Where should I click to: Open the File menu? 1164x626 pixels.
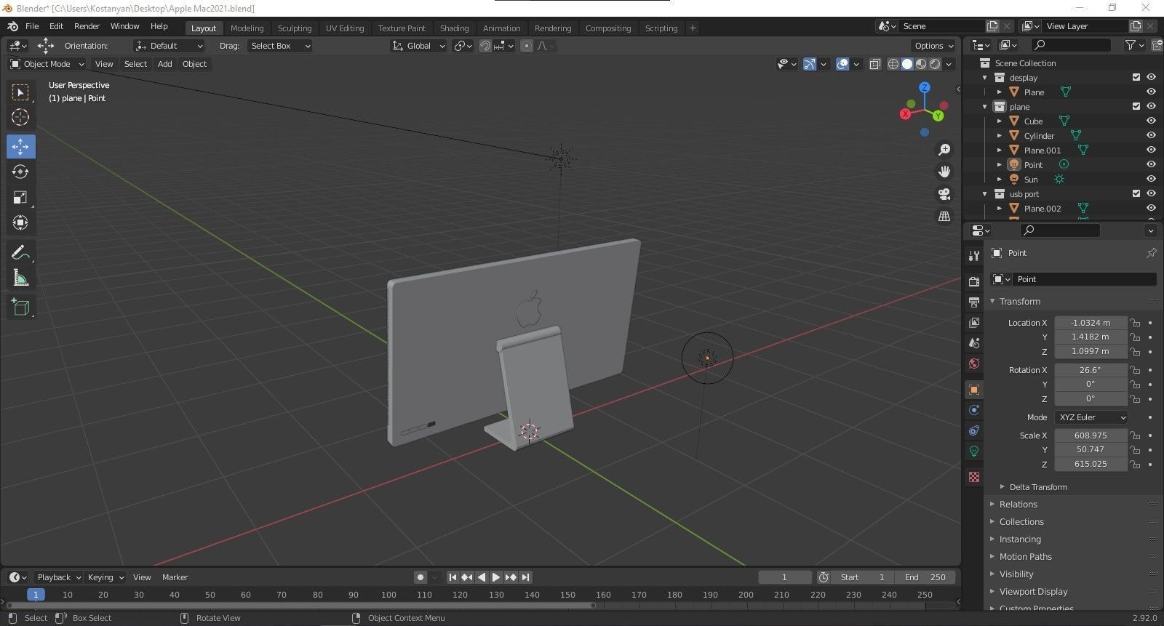coord(32,26)
